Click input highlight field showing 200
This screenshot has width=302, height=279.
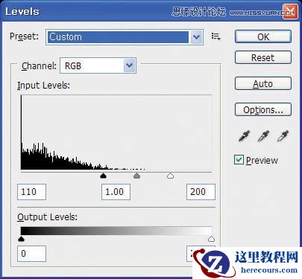point(201,192)
